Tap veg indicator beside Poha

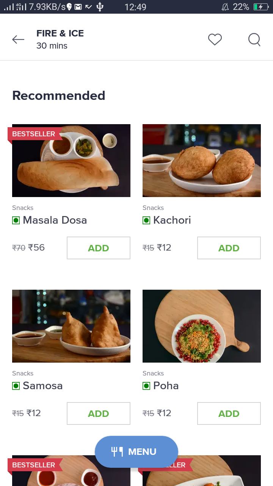pos(146,386)
